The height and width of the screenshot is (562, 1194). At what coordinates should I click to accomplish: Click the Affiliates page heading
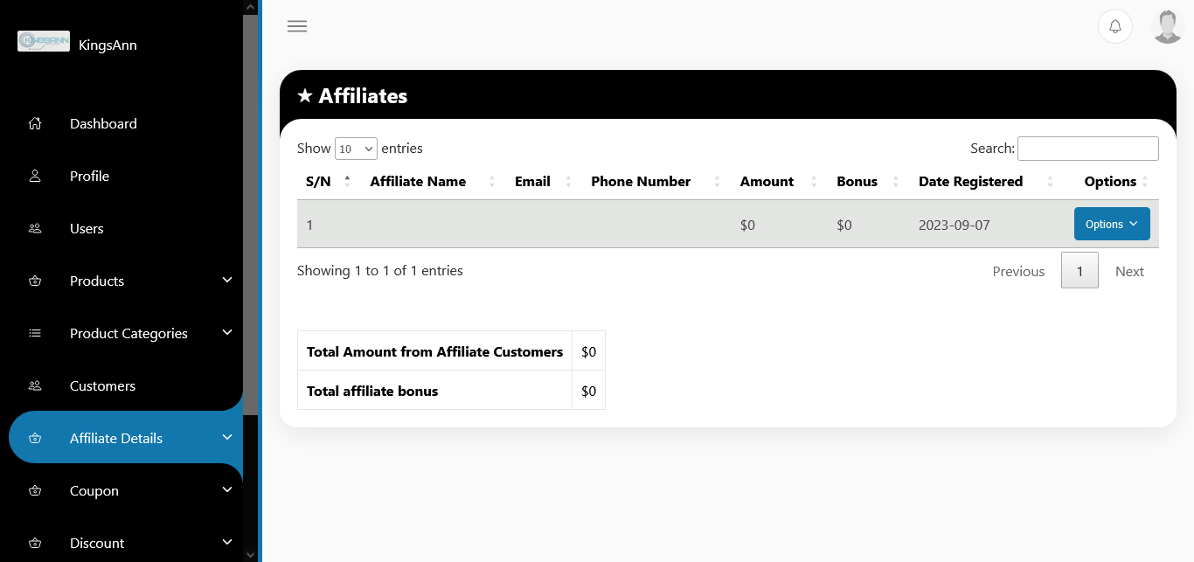pyautogui.click(x=363, y=95)
